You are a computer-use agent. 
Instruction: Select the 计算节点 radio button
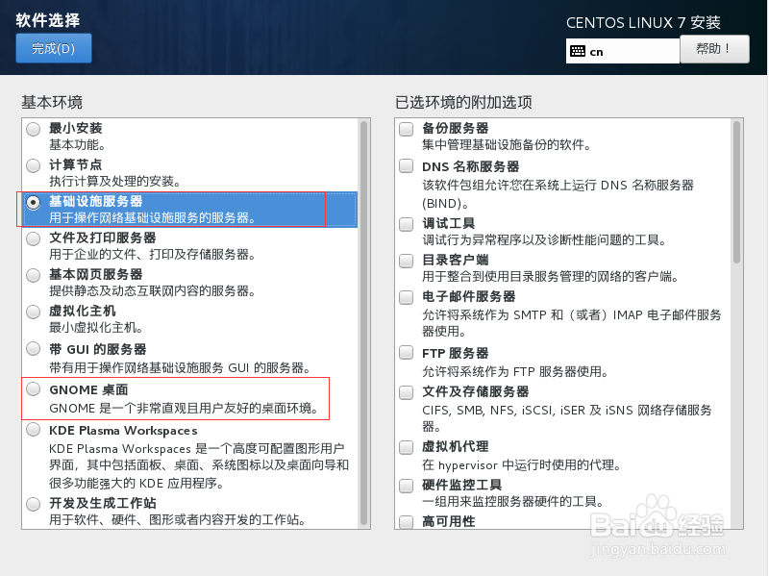click(34, 165)
